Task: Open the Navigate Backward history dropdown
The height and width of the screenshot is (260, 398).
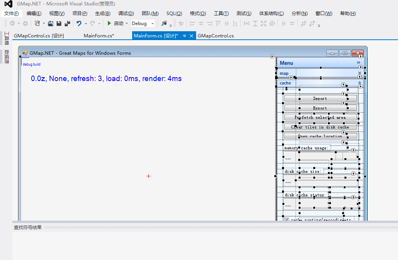Action: point(19,24)
